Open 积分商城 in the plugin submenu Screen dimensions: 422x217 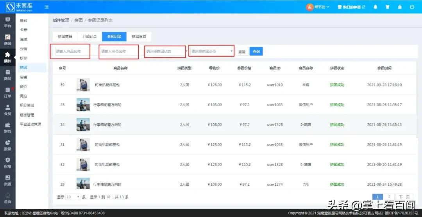tap(27, 105)
